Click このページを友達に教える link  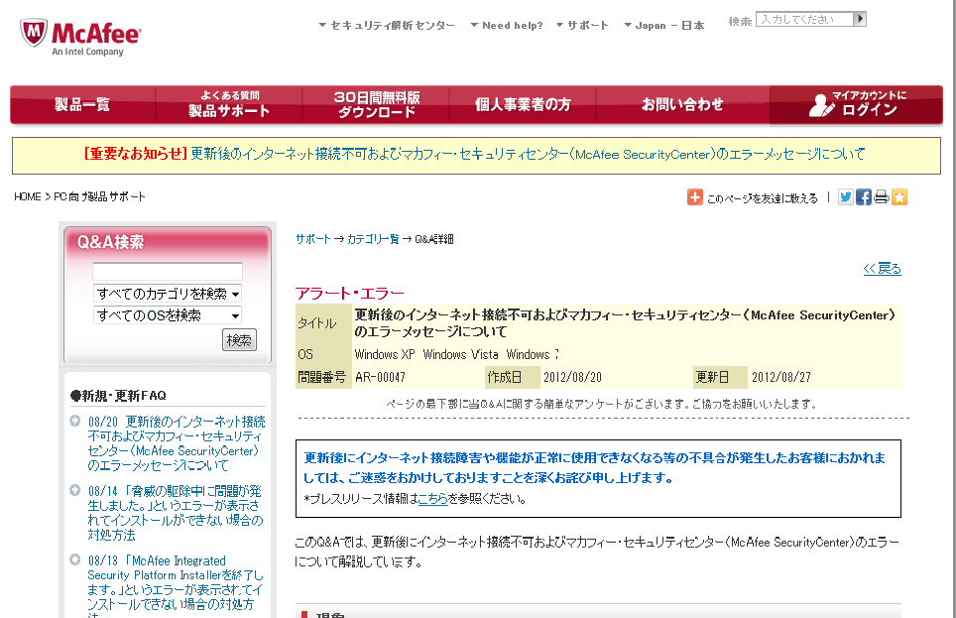762,198
